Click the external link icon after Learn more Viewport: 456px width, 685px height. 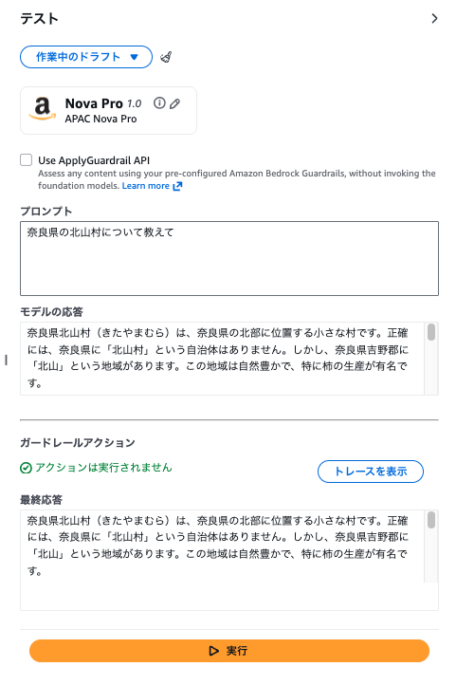pyautogui.click(x=177, y=186)
